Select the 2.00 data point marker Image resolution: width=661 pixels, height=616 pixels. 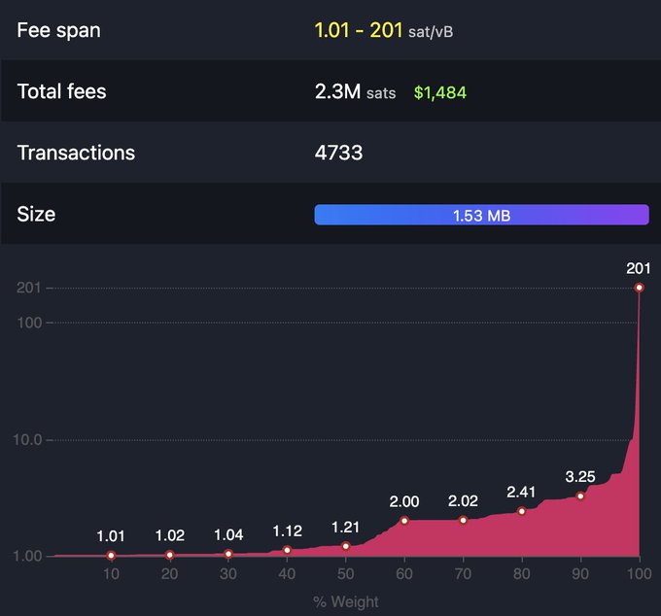404,521
